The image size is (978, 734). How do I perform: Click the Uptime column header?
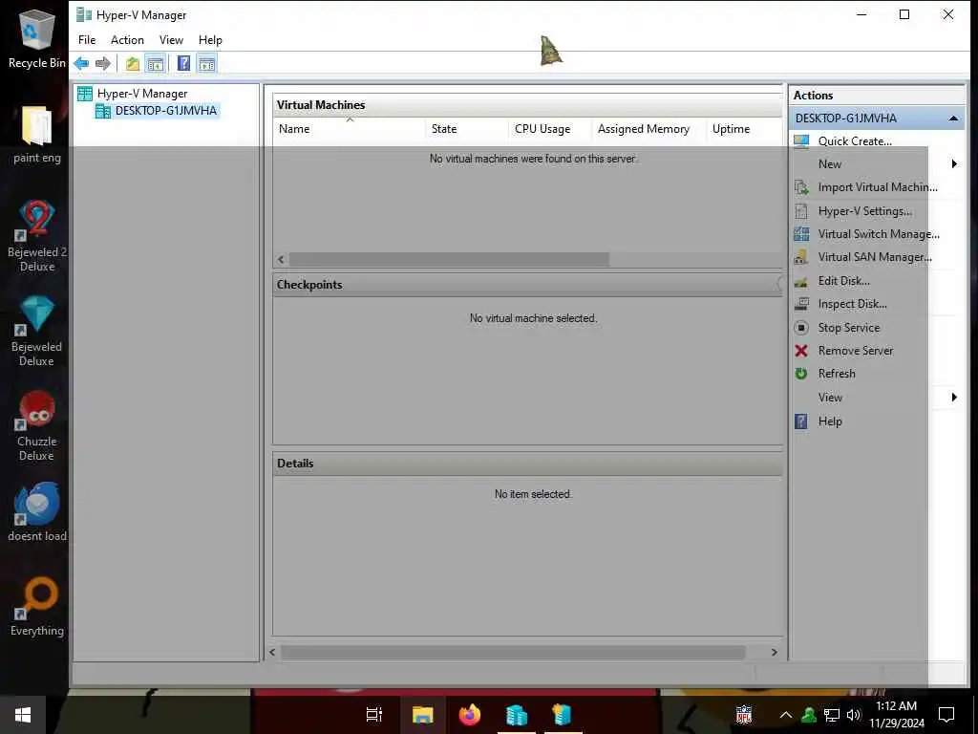(745, 129)
